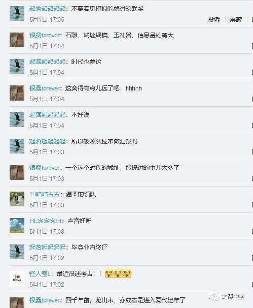Viewport: 253px width, 308px height.
Task: Click the cloud avatar beside 声音好听
Action: click(x=17, y=225)
